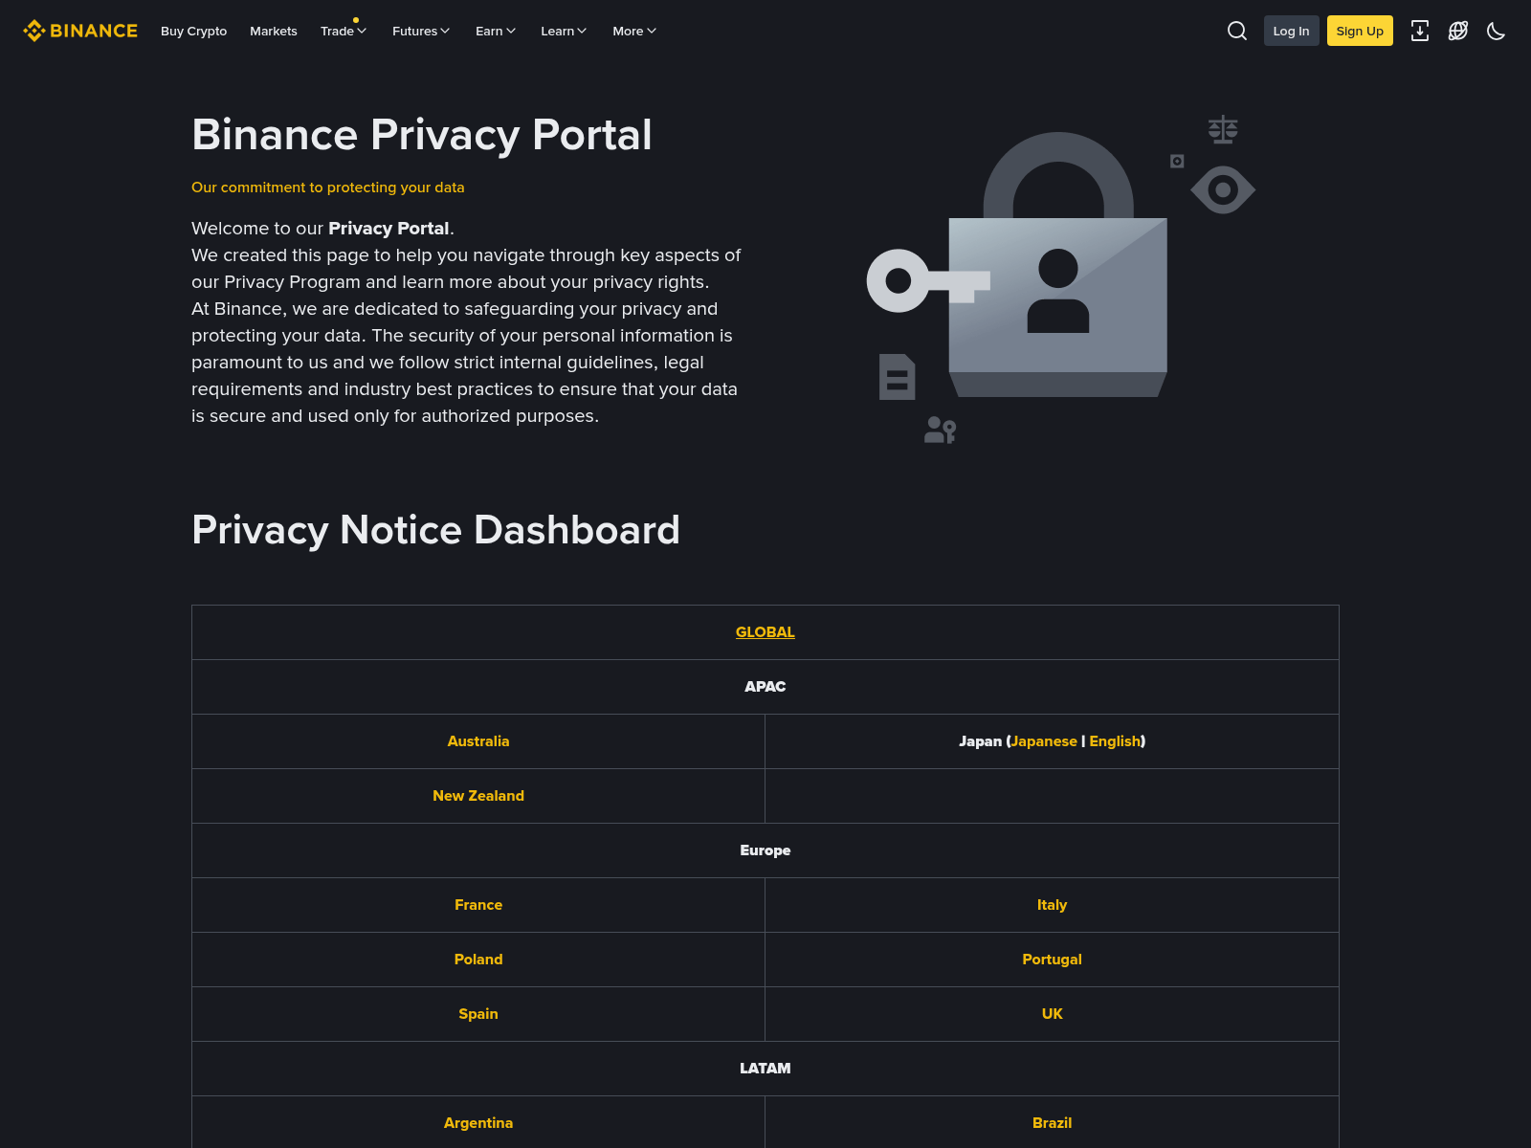Open the GLOBAL privacy notice link
Viewport: 1531px width, 1148px height.
pyautogui.click(x=765, y=632)
